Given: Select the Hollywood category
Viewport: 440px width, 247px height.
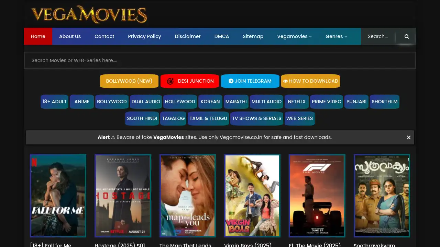Looking at the screenshot, I should click(180, 102).
